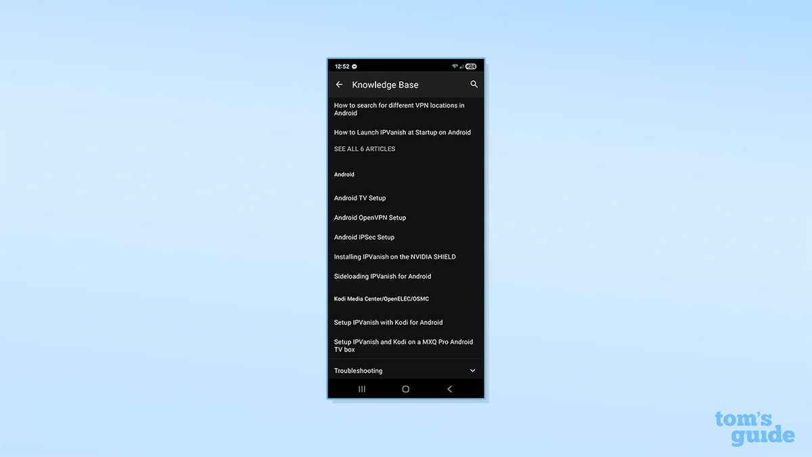
Task: Open "How to Launch IPVanish at Startup" article
Action: 403,133
